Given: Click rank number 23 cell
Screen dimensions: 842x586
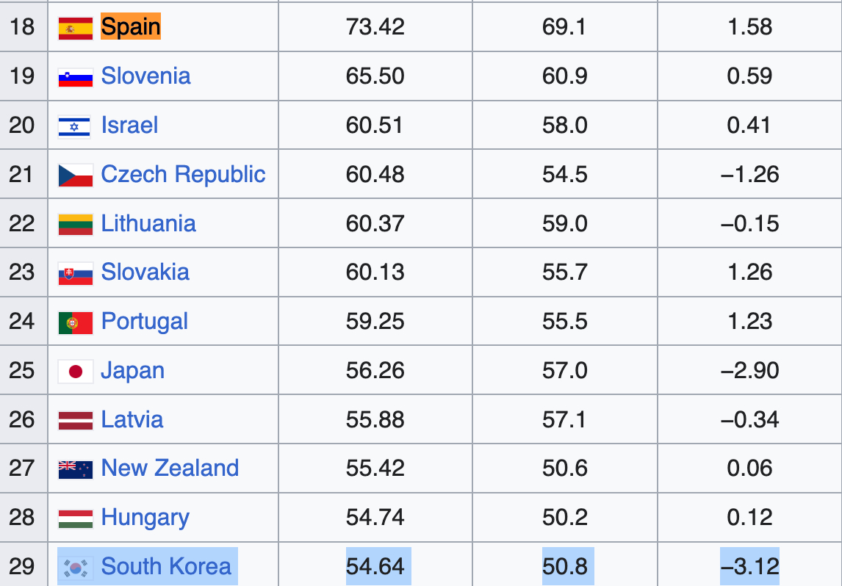Looking at the screenshot, I should 22,272.
